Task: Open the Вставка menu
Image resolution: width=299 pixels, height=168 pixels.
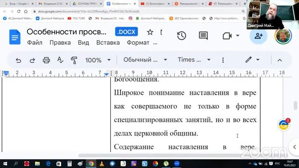Action: [x=108, y=42]
